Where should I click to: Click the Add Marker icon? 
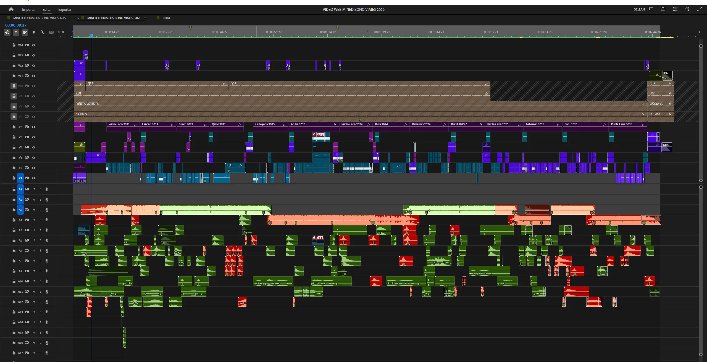pyautogui.click(x=34, y=32)
